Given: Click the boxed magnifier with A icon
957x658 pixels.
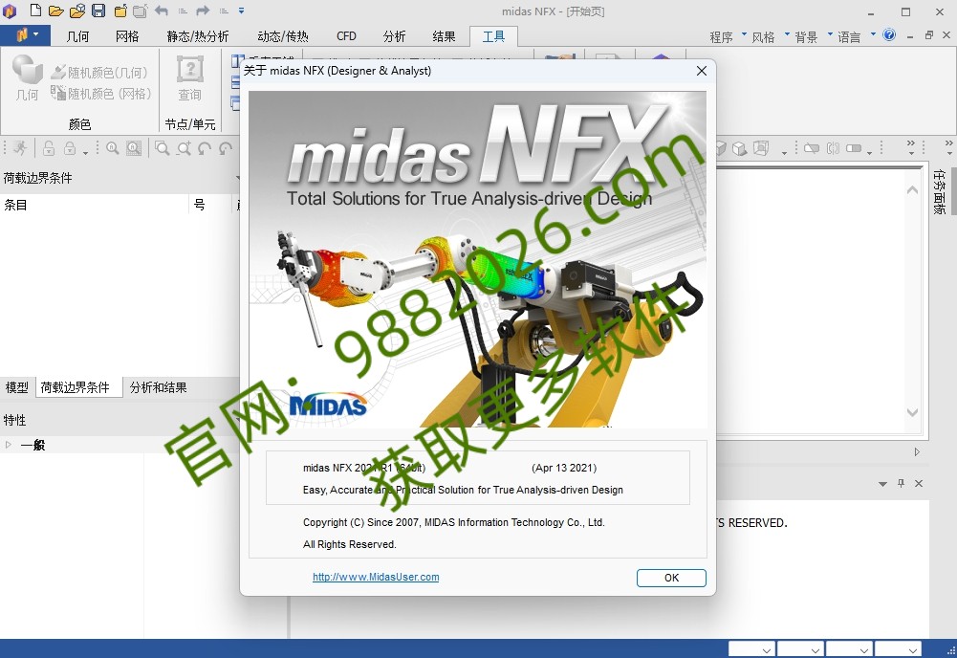Looking at the screenshot, I should pos(134,148).
